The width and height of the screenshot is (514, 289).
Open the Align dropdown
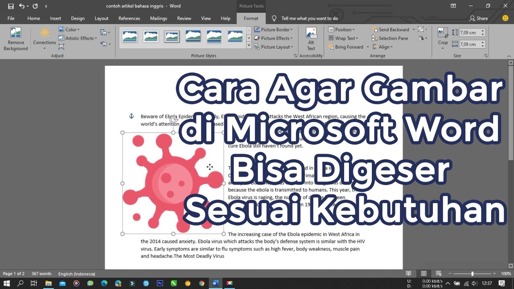coord(383,47)
